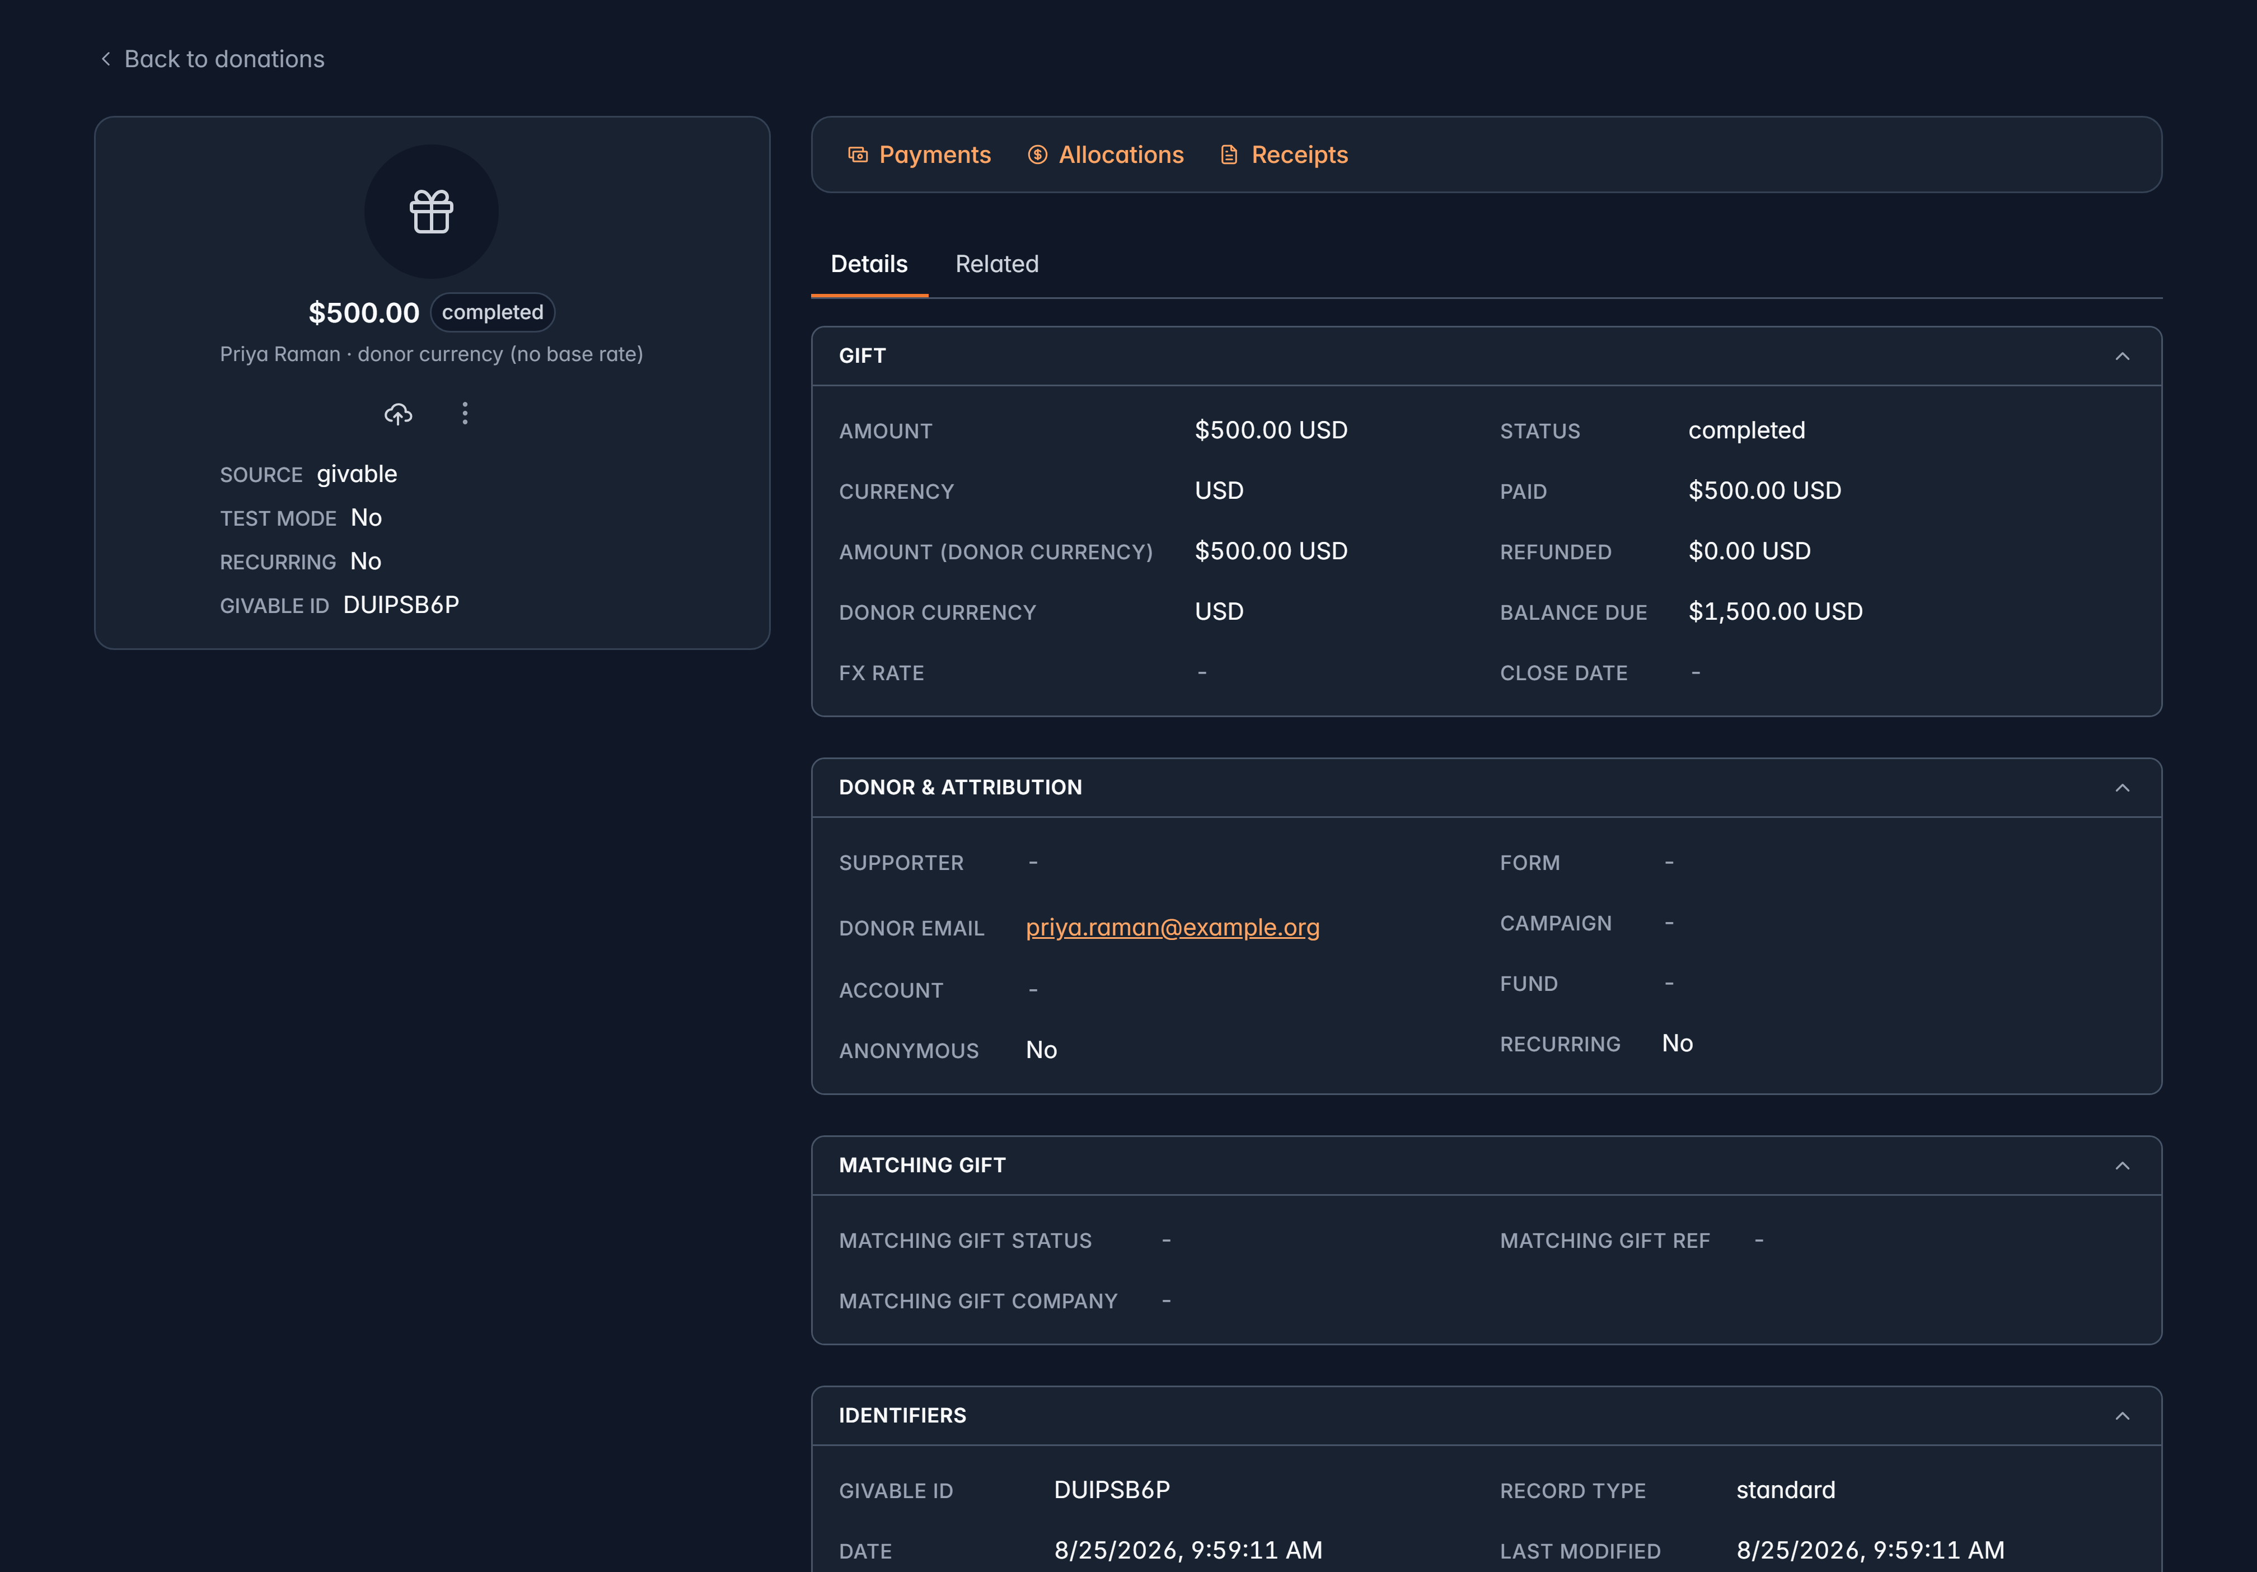2257x1572 pixels.
Task: Click the $500.00 header amount
Action: pos(364,312)
